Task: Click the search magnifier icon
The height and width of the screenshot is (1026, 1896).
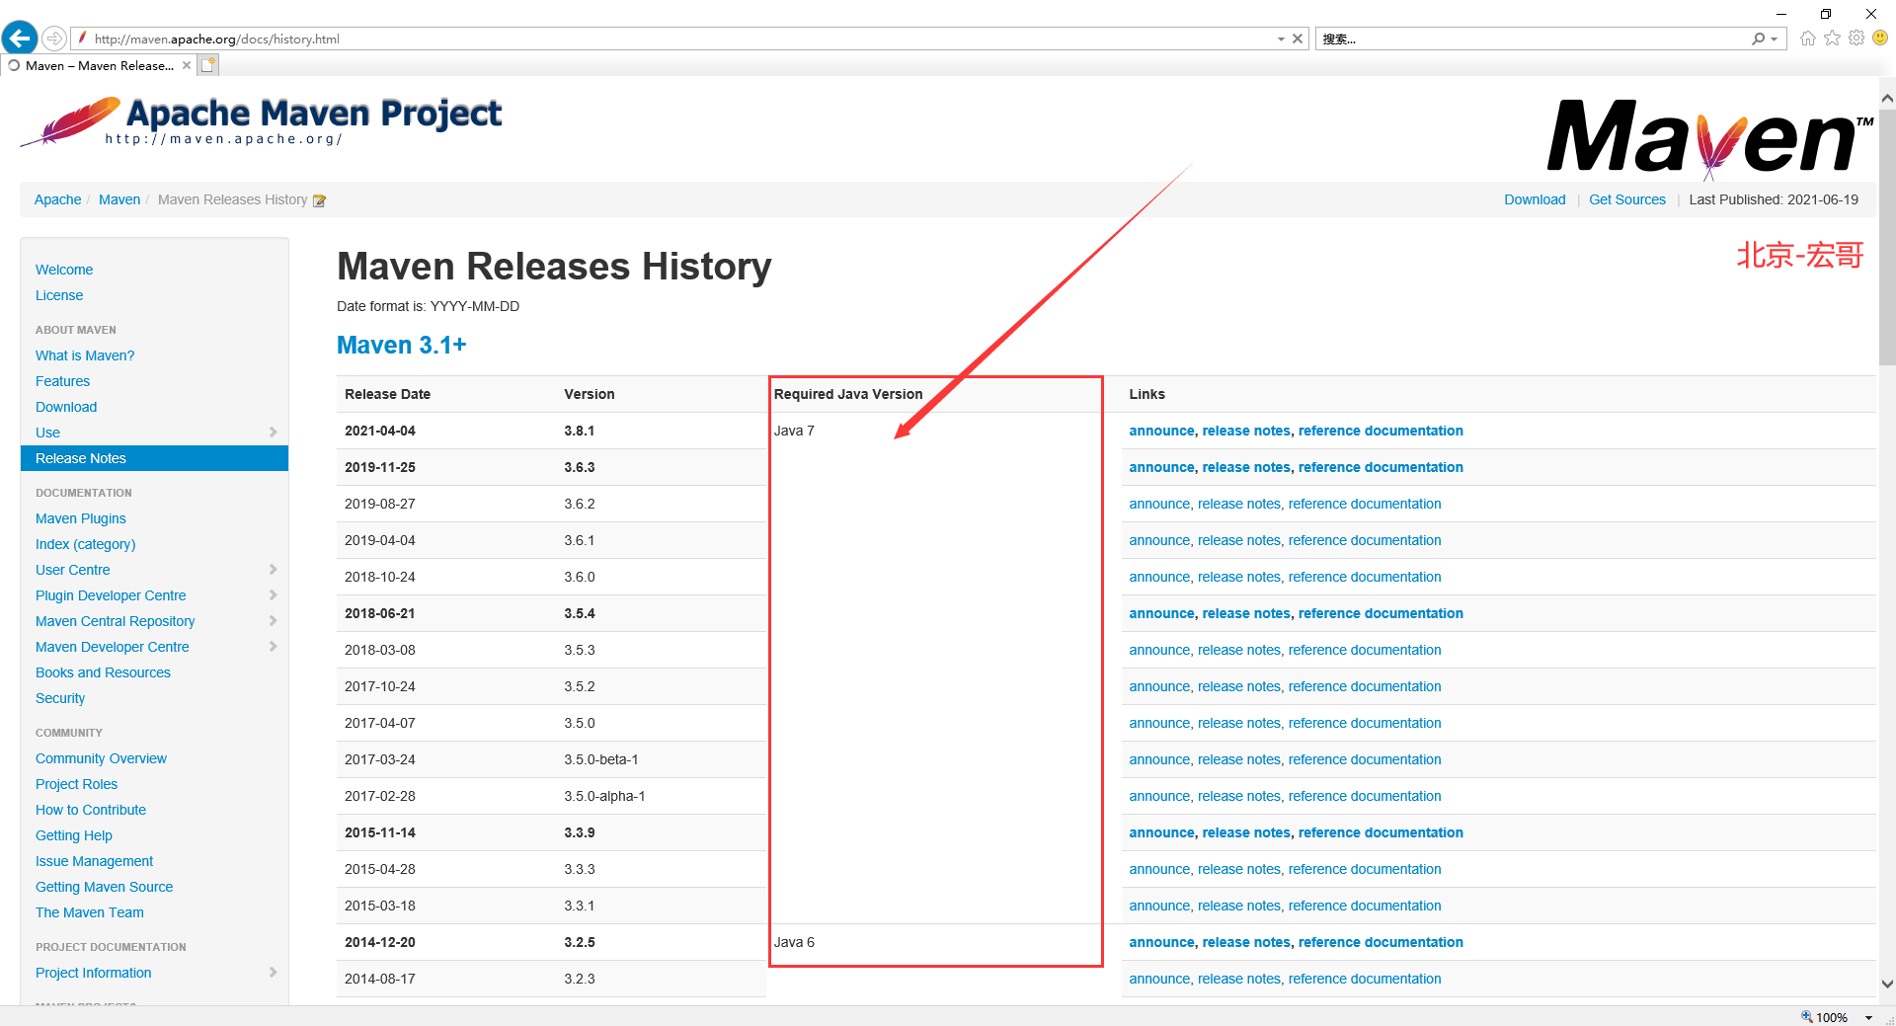Action: click(1758, 39)
